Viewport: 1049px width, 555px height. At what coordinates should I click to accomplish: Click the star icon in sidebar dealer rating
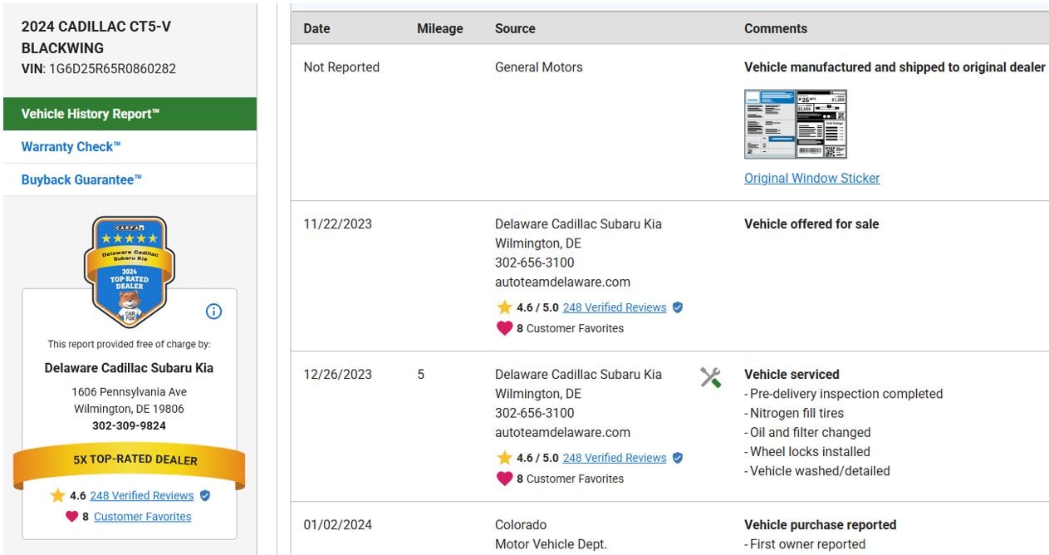coord(57,496)
